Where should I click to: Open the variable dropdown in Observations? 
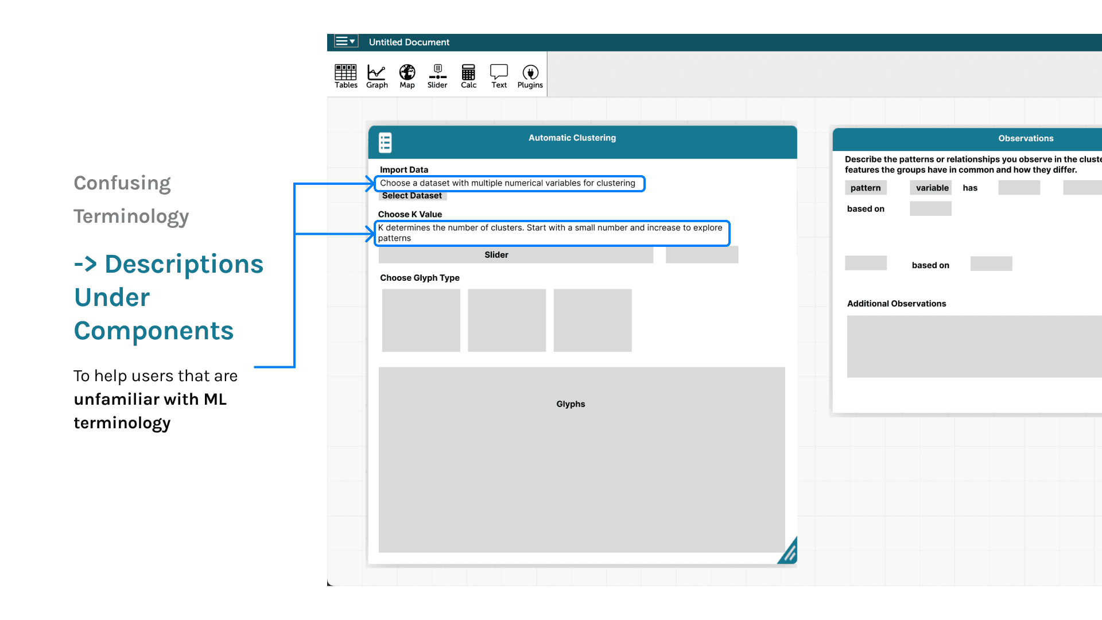pos(930,188)
